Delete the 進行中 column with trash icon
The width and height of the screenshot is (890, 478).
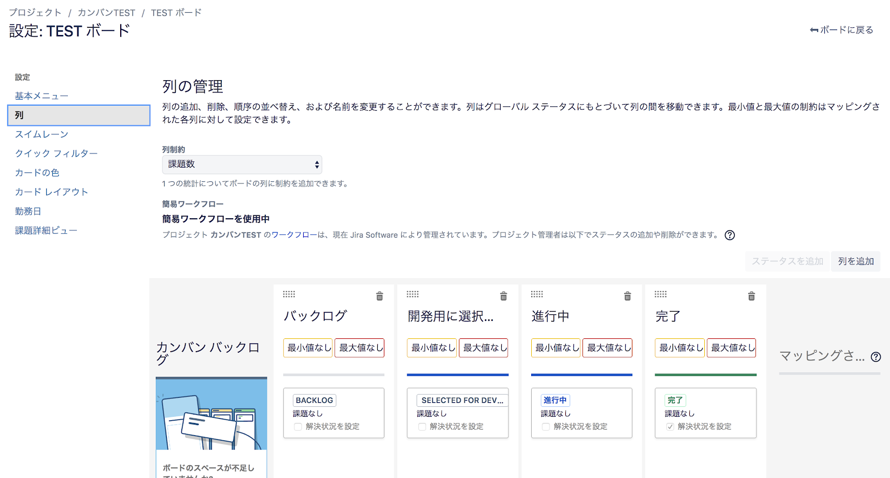click(x=627, y=296)
